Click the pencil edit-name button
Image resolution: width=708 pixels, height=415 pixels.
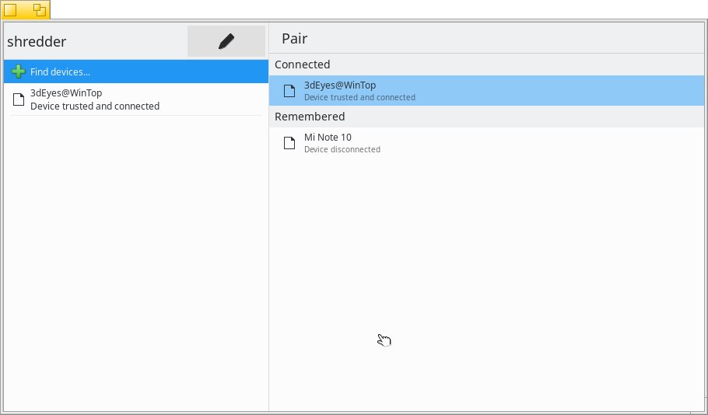(226, 41)
